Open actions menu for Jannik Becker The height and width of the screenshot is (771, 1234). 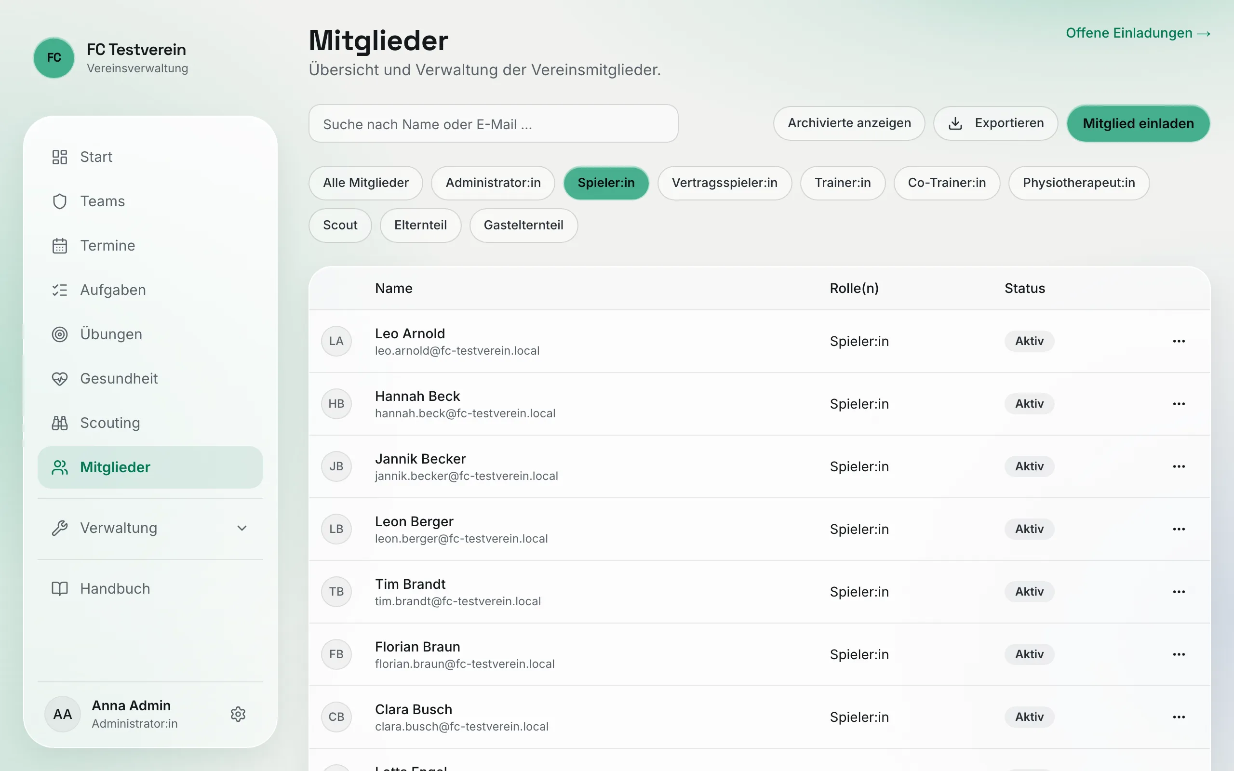[1179, 466]
